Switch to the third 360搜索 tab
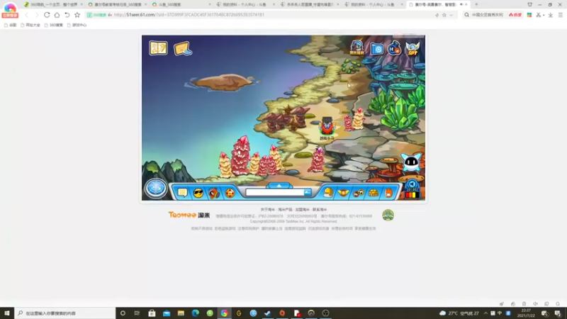 (x=181, y=4)
